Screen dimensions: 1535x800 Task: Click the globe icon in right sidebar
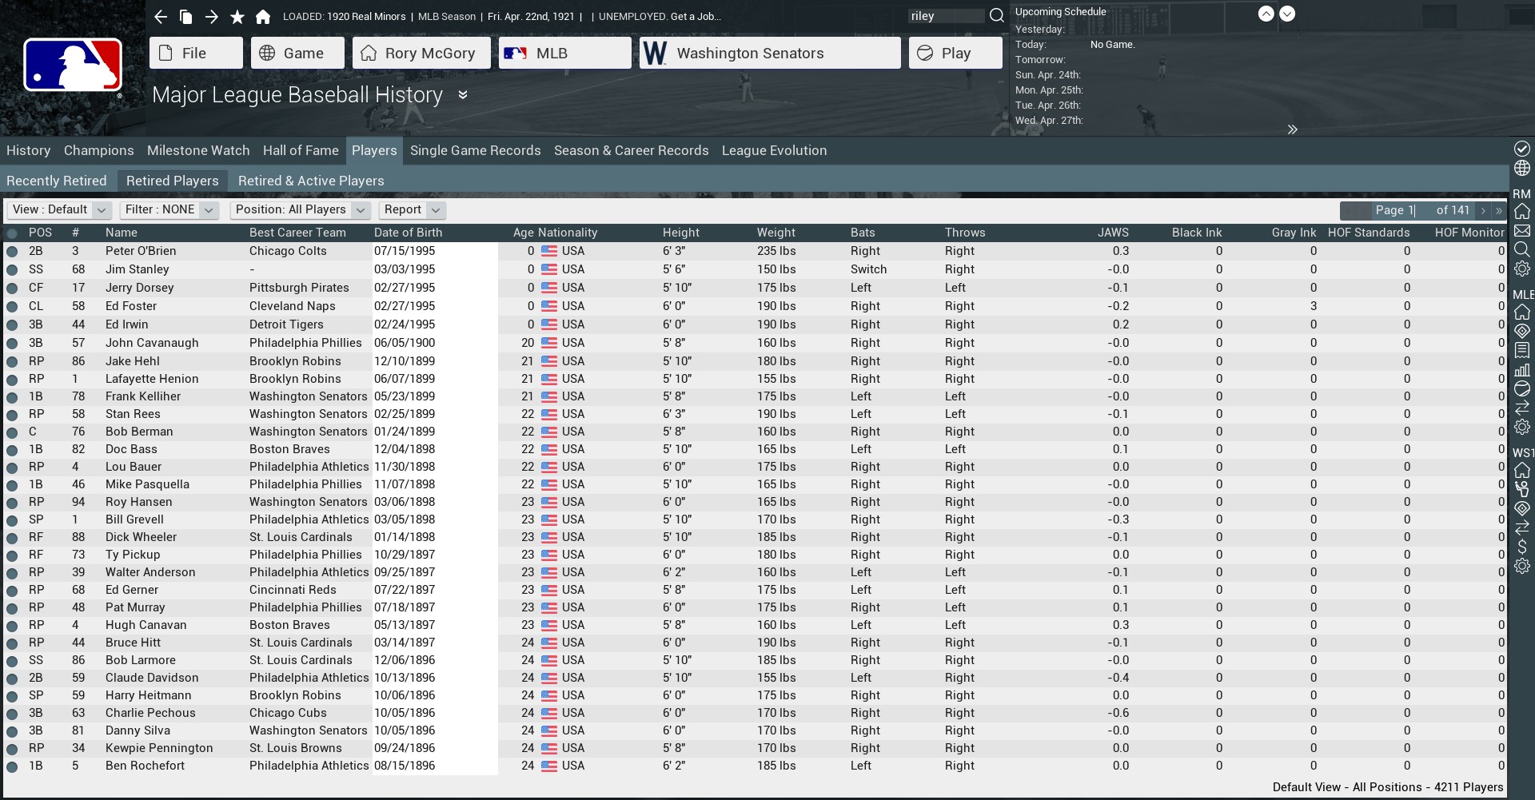(x=1522, y=169)
